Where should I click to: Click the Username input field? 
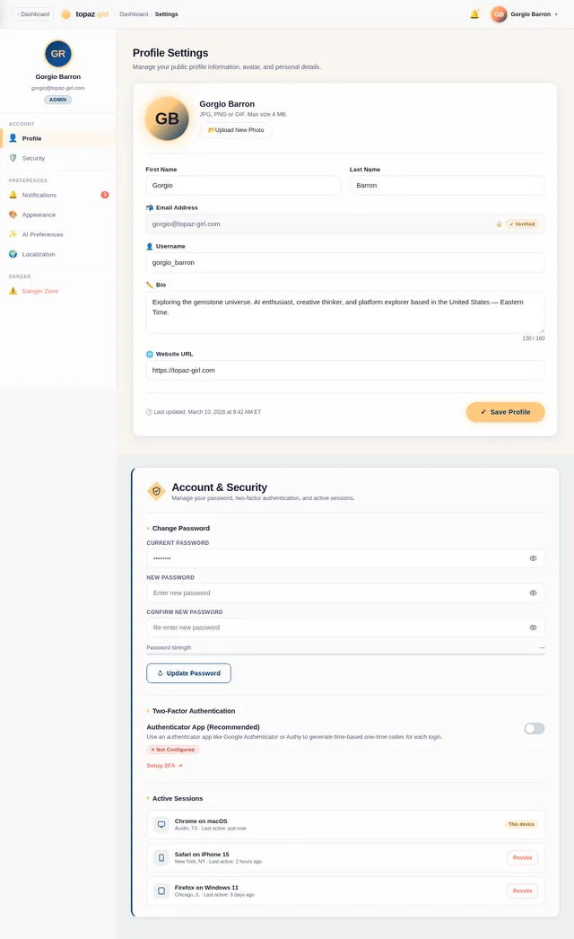pyautogui.click(x=345, y=263)
